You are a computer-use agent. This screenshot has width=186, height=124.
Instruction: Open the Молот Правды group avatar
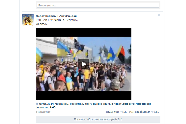point(28,20)
